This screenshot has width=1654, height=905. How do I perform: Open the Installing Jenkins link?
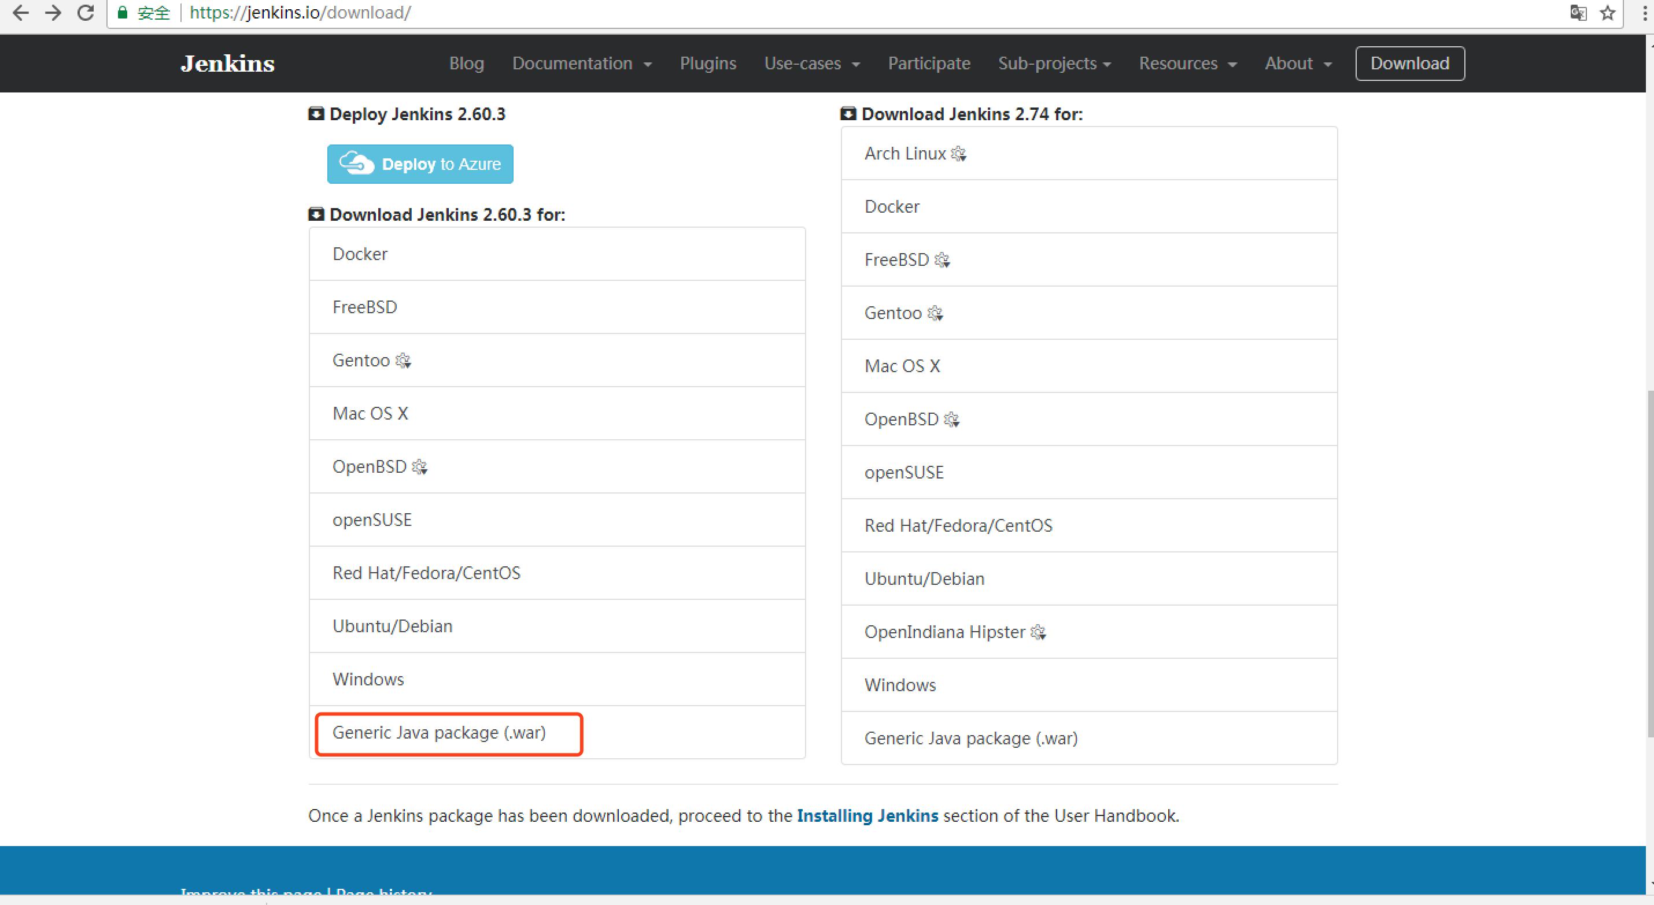click(867, 816)
